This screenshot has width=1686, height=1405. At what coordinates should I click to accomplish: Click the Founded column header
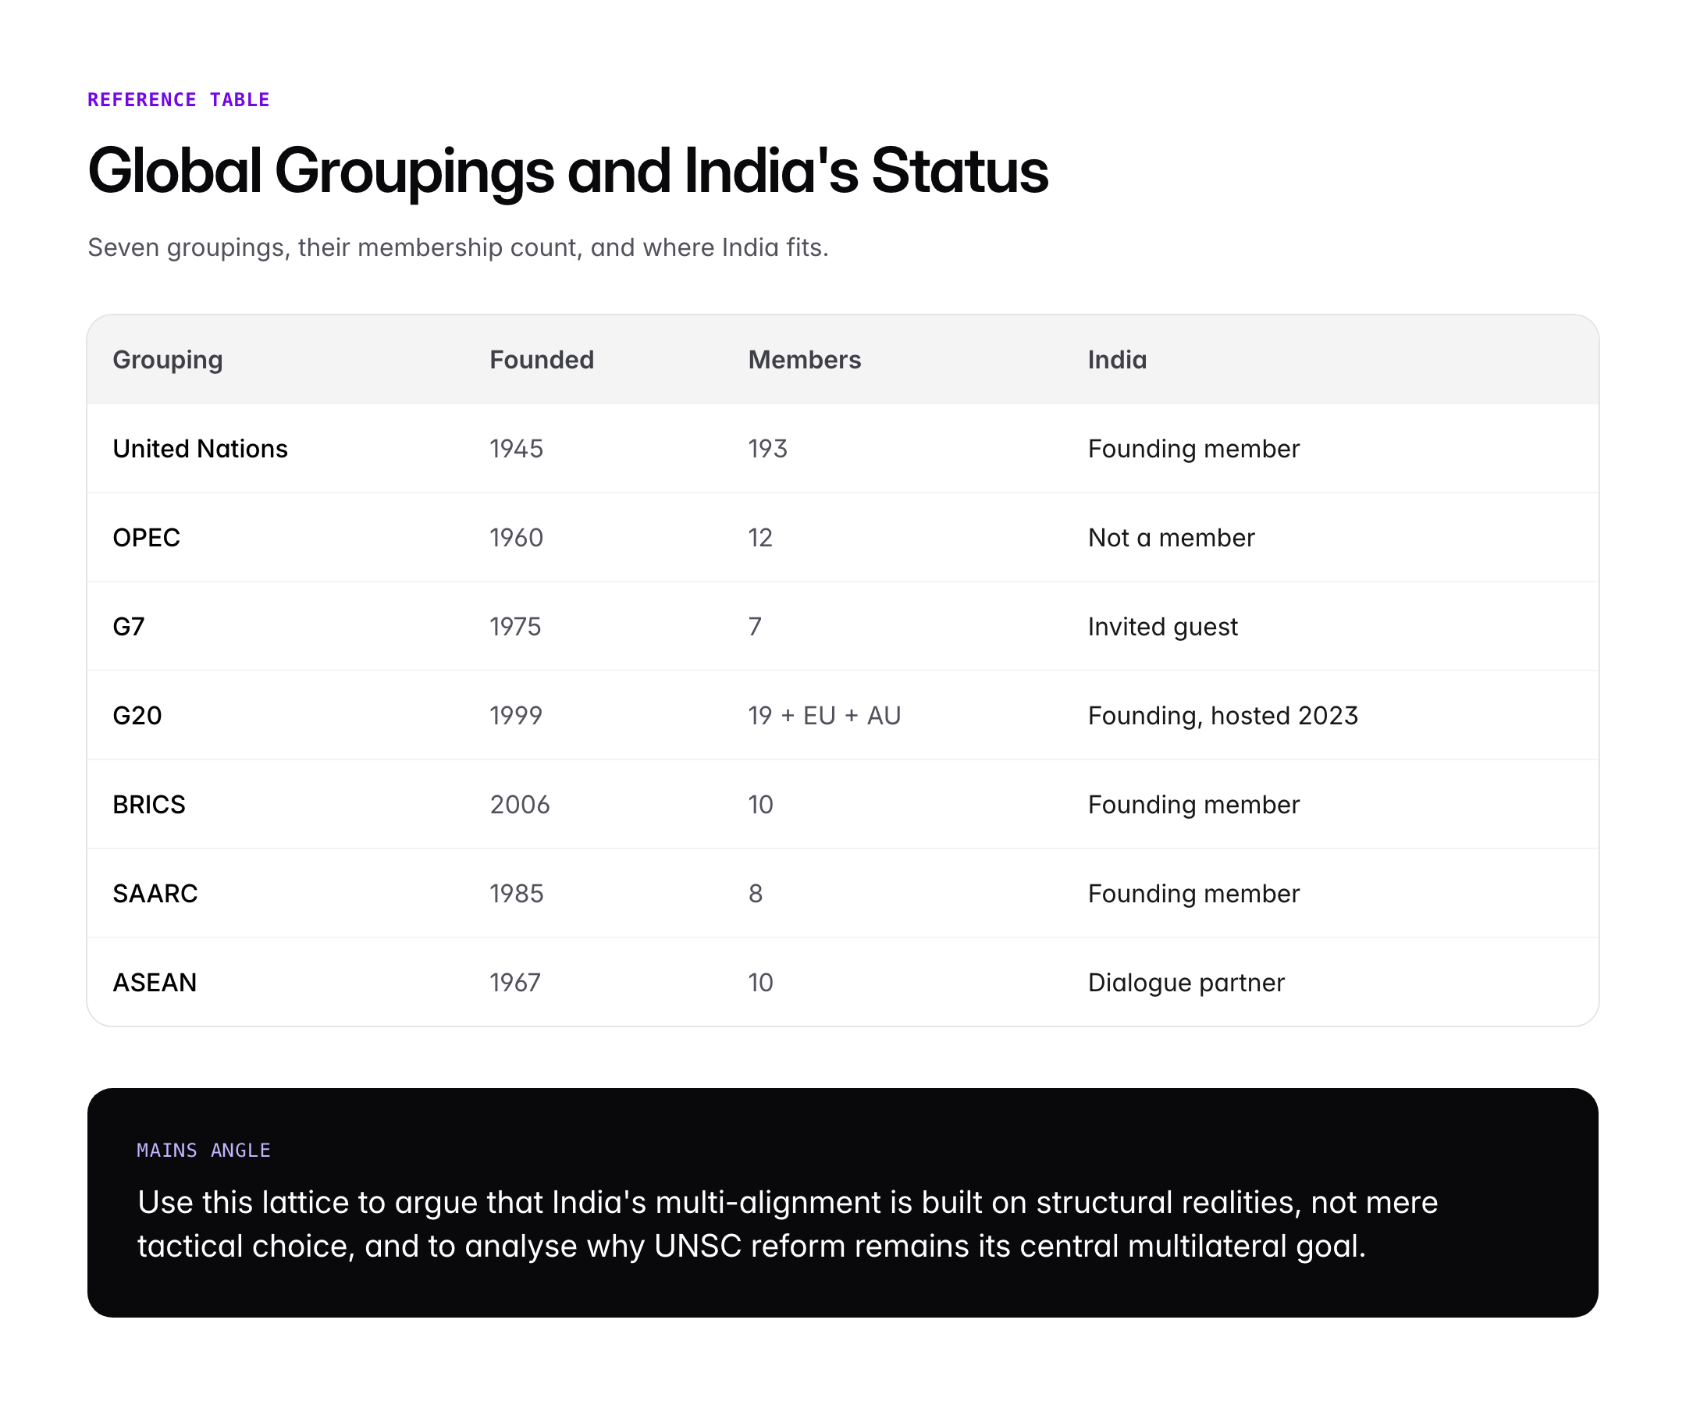tap(541, 360)
